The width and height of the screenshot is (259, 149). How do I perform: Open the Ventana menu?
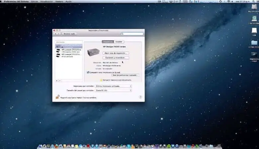coord(60,1)
